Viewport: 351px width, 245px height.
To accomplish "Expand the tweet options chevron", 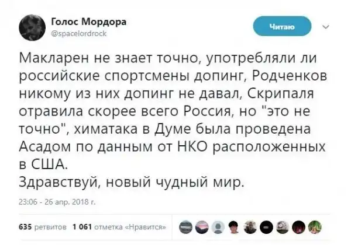I will [325, 26].
